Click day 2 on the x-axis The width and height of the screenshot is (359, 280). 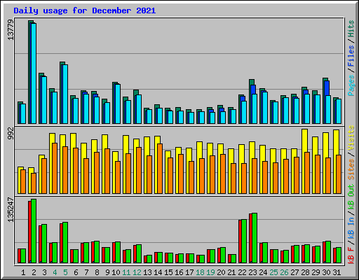tap(34, 272)
